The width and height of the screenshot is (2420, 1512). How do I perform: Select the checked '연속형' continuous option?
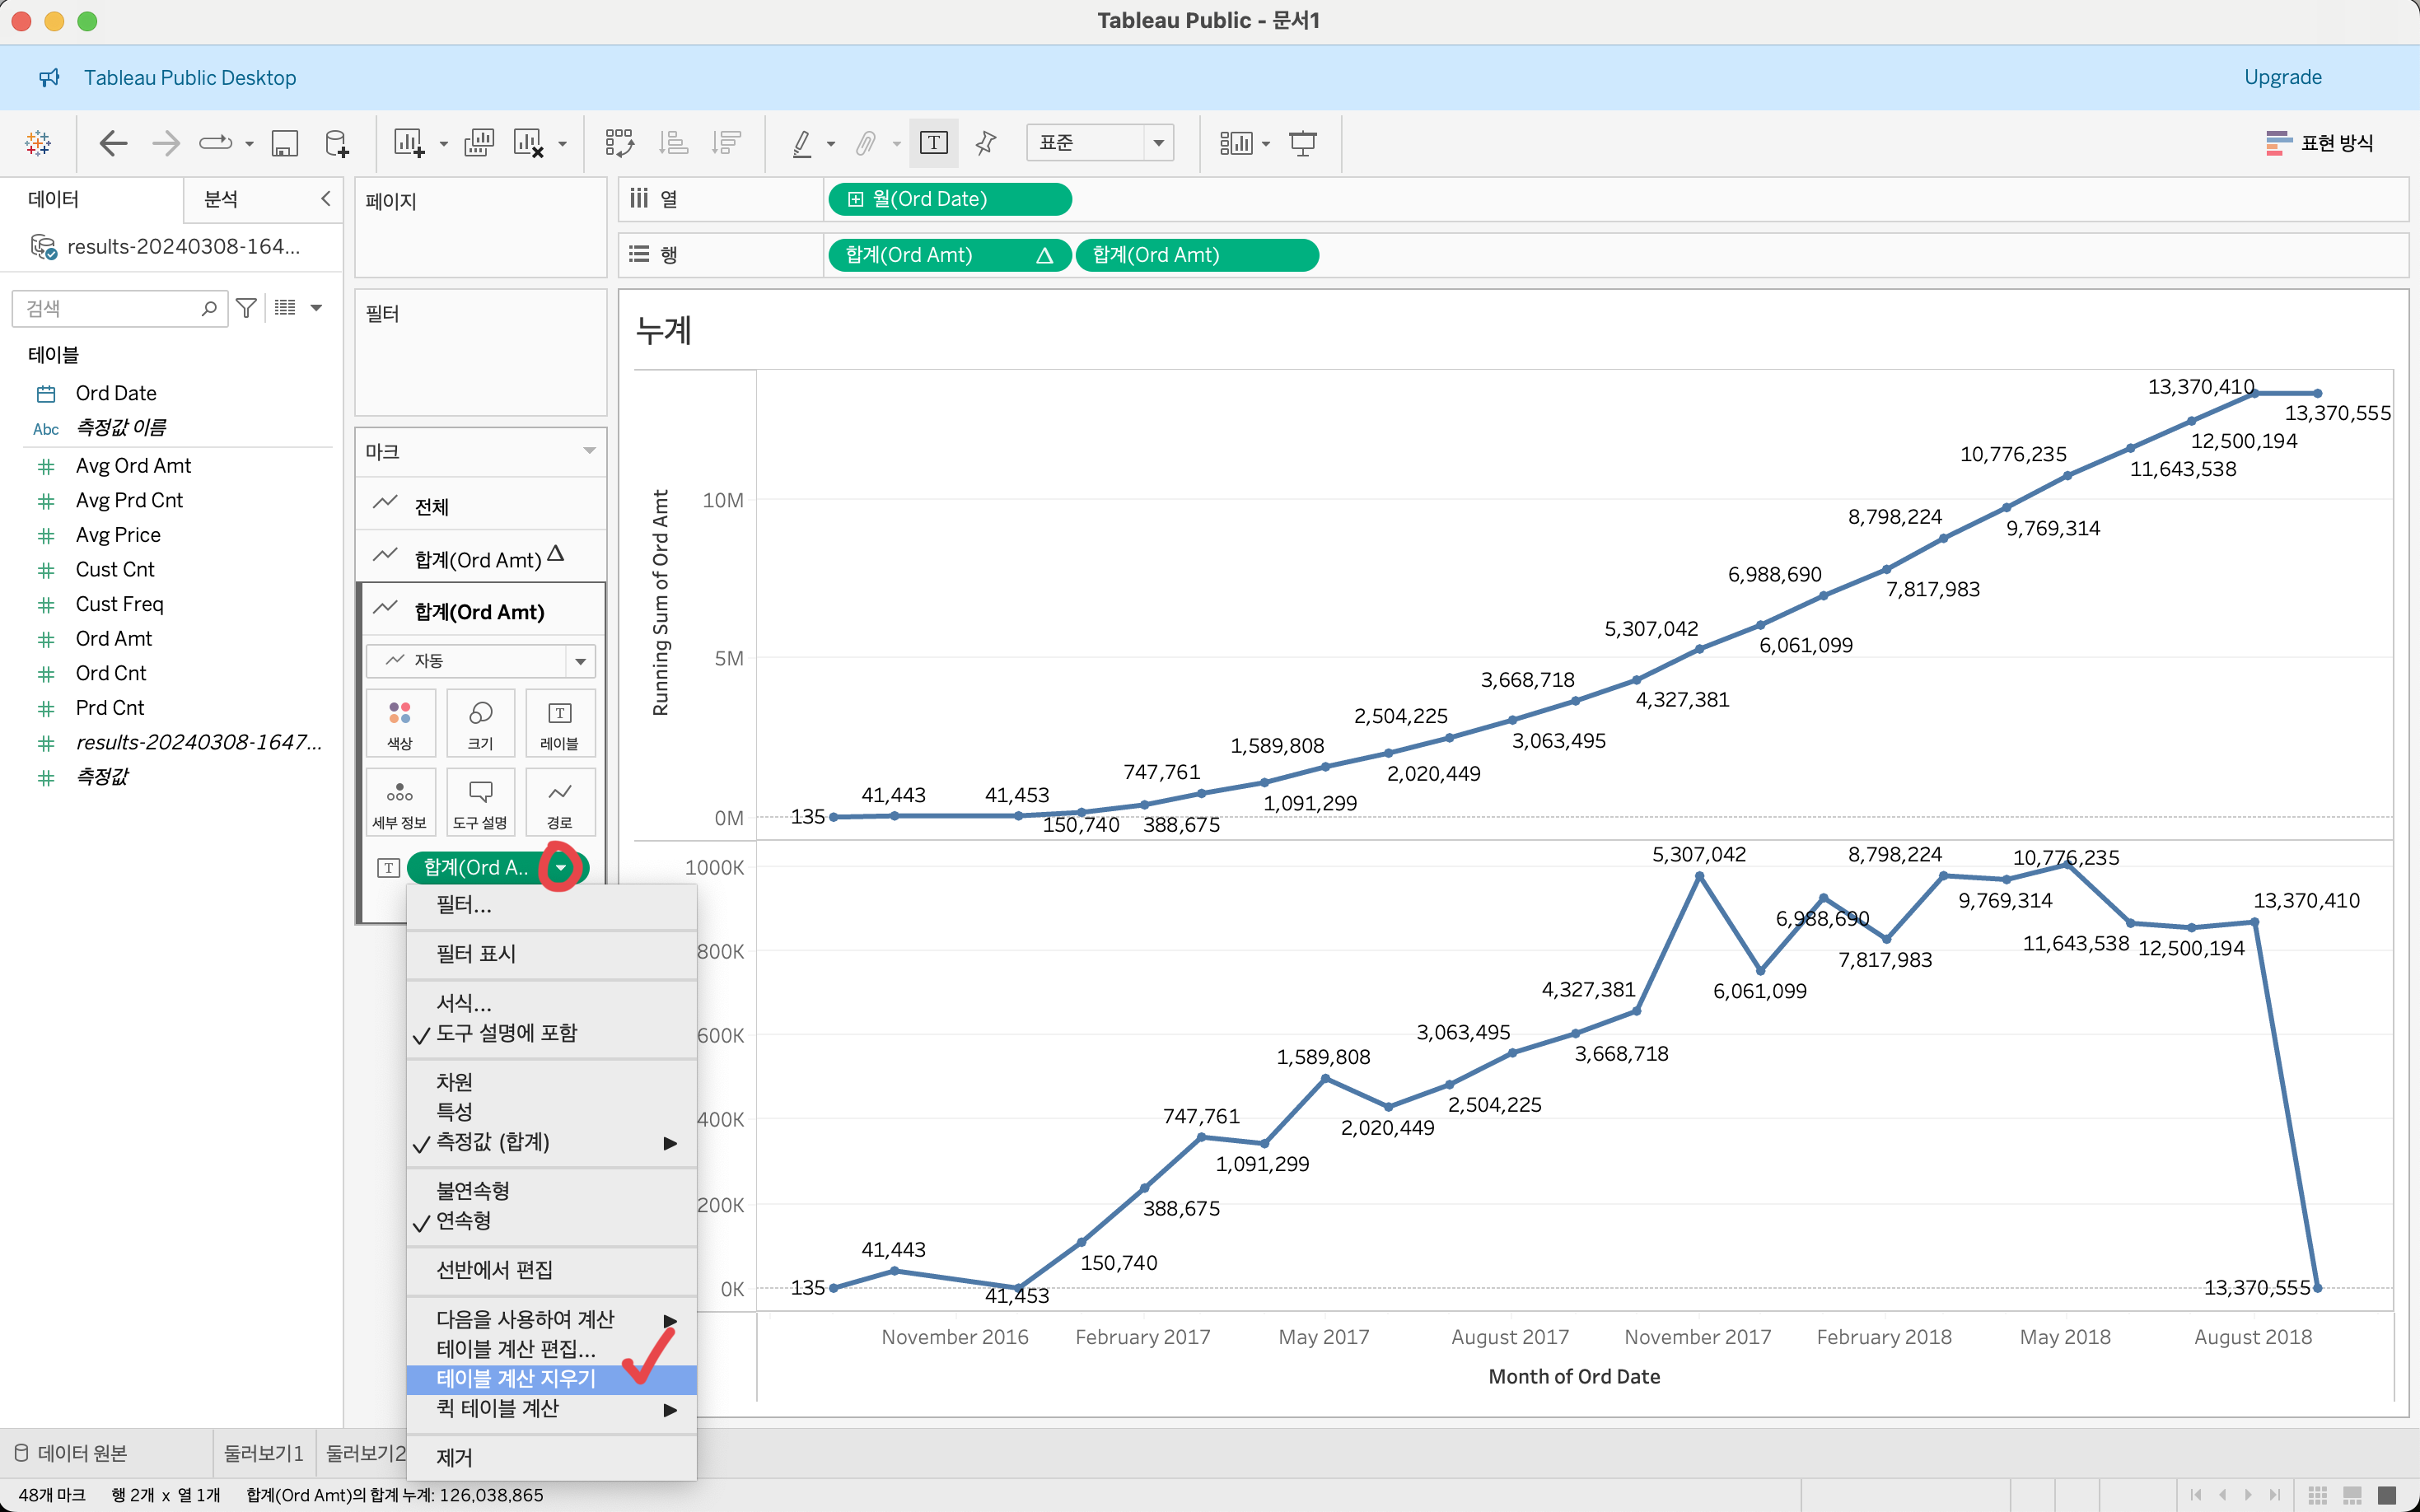pyautogui.click(x=463, y=1221)
